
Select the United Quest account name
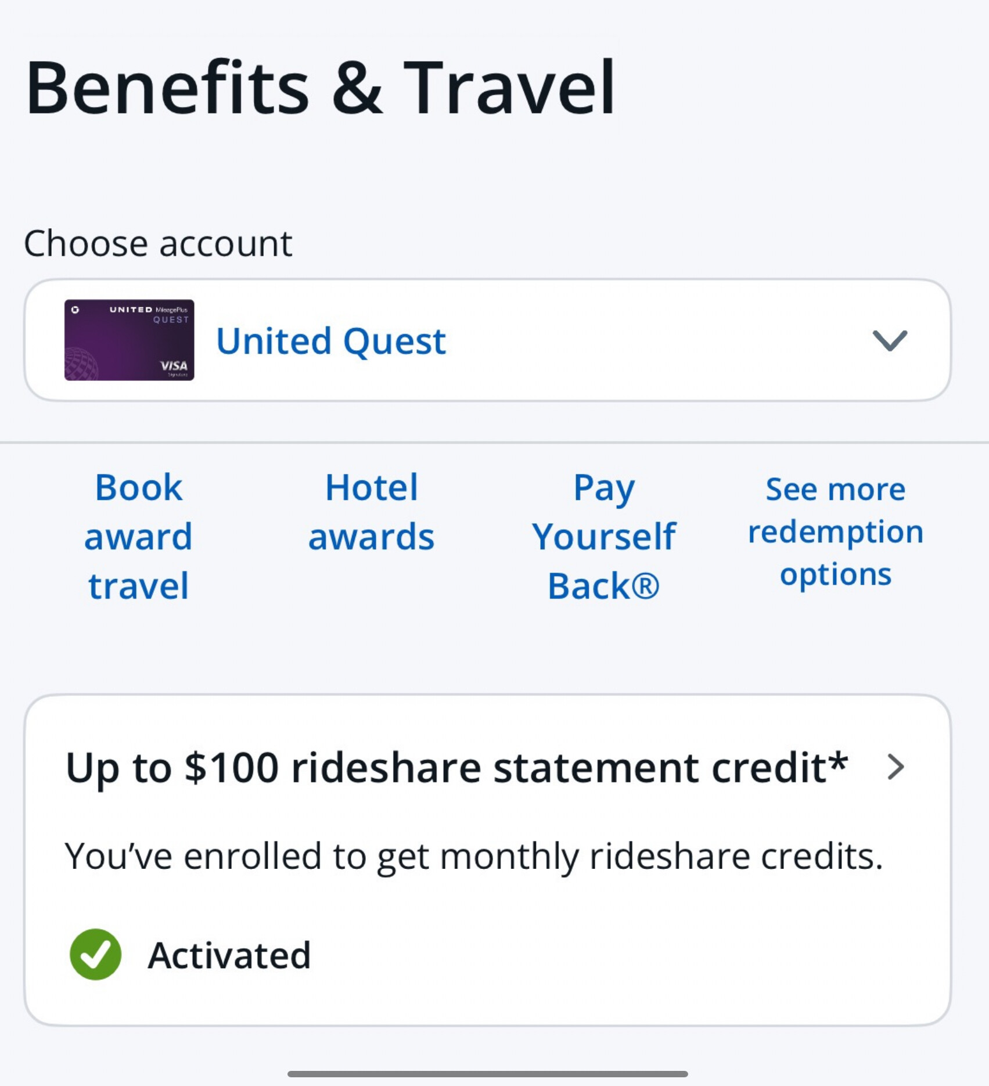point(331,340)
